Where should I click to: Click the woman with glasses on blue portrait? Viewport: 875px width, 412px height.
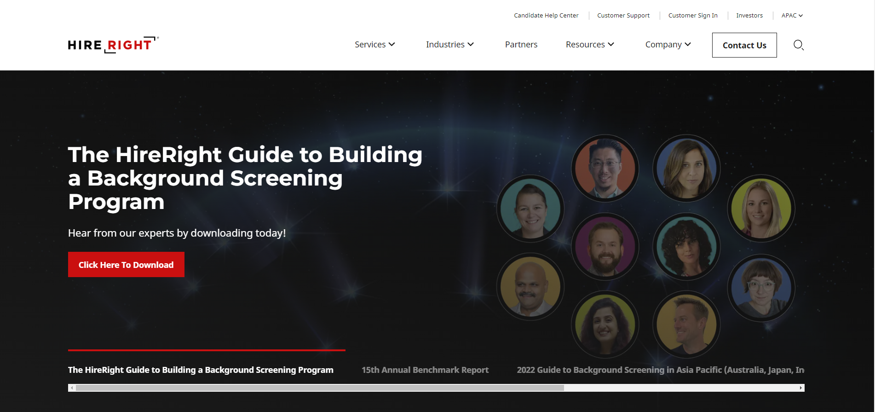pyautogui.click(x=761, y=288)
